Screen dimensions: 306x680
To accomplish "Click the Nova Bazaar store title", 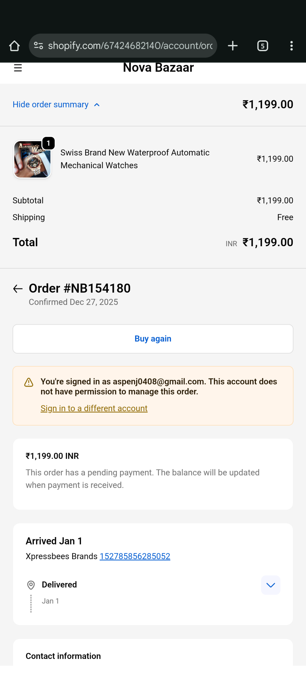I will click(158, 68).
